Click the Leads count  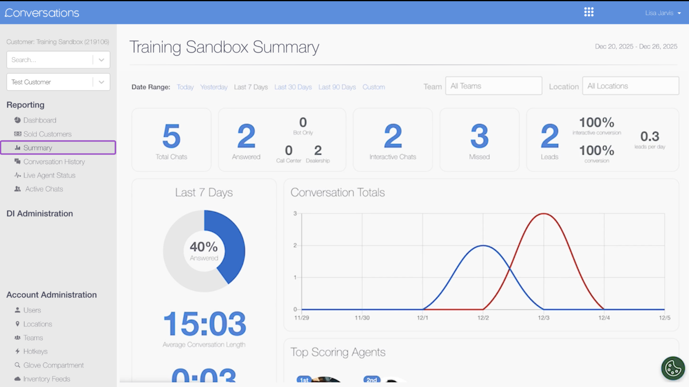pyautogui.click(x=550, y=136)
